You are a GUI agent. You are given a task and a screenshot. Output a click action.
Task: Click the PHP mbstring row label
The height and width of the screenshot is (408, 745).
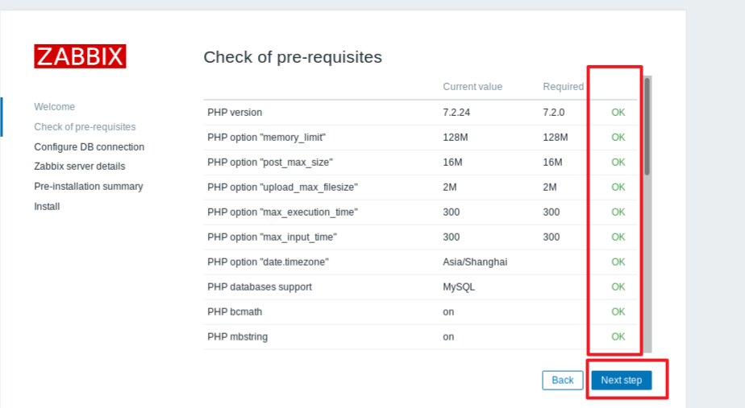pyautogui.click(x=237, y=337)
